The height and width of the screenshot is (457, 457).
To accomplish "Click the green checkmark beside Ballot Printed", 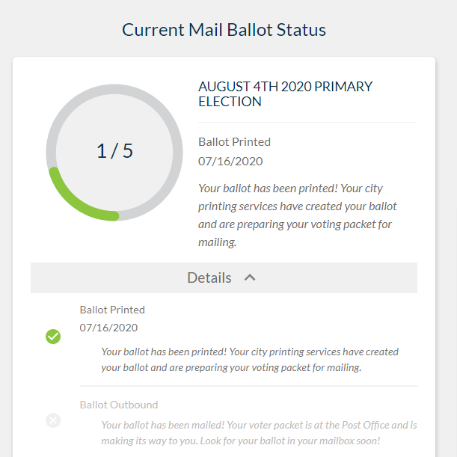I will [53, 337].
